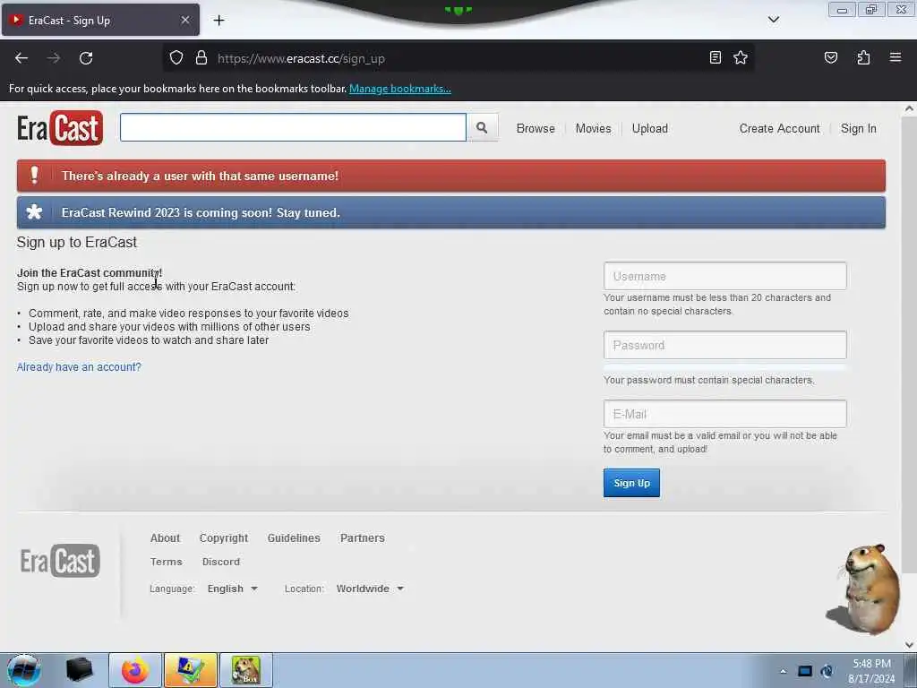Reload the page with refresh icon

tap(86, 58)
